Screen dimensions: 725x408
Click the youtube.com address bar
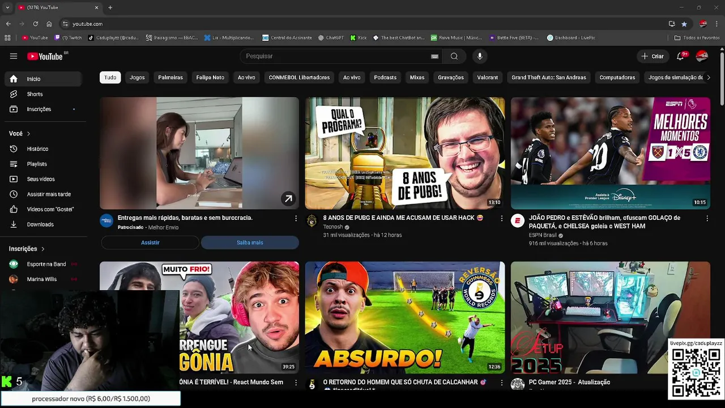pyautogui.click(x=362, y=24)
